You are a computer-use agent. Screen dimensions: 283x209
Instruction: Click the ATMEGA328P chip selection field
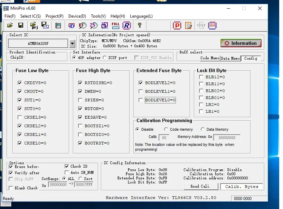38,43
